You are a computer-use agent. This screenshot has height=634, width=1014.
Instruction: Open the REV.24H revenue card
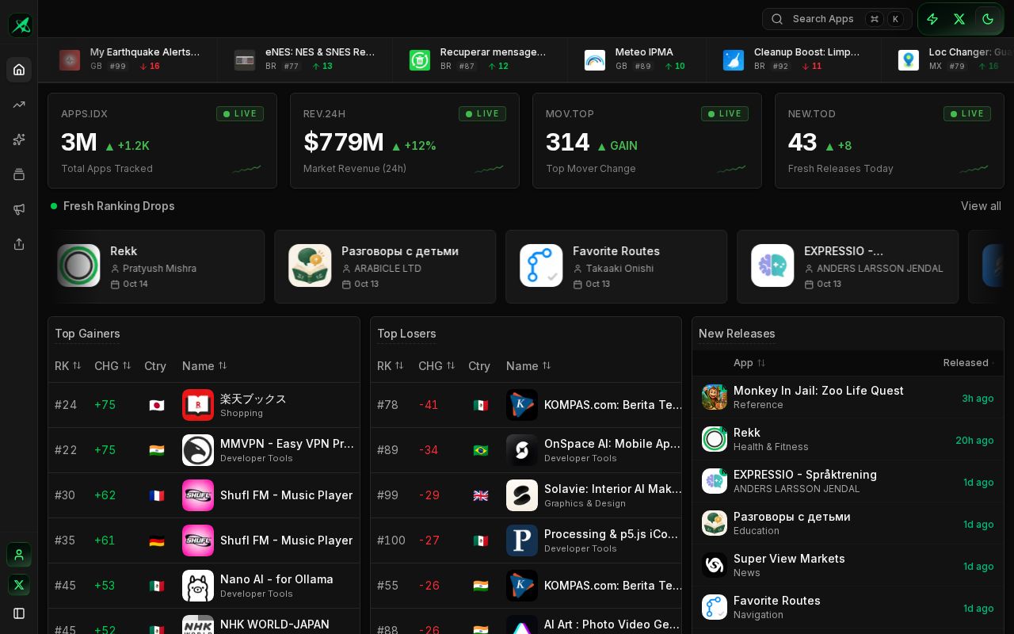coord(405,141)
